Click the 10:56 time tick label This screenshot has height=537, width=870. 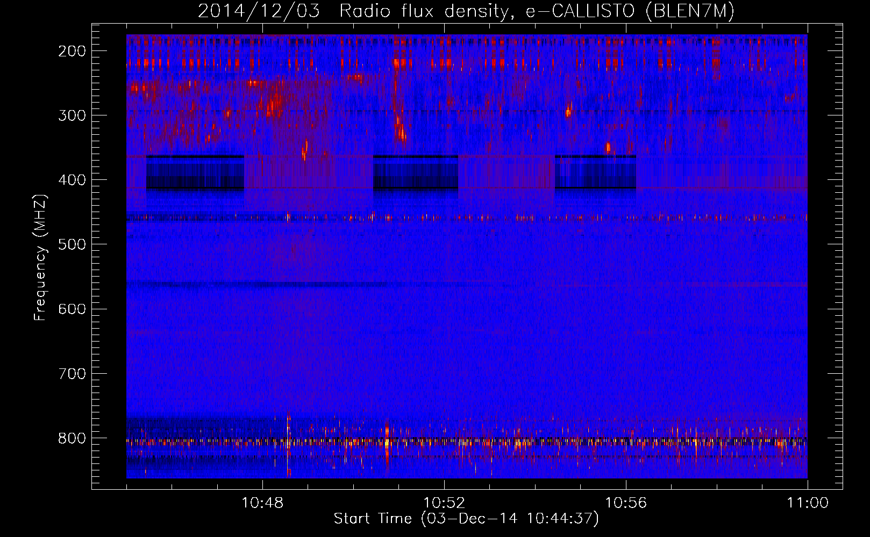[626, 503]
